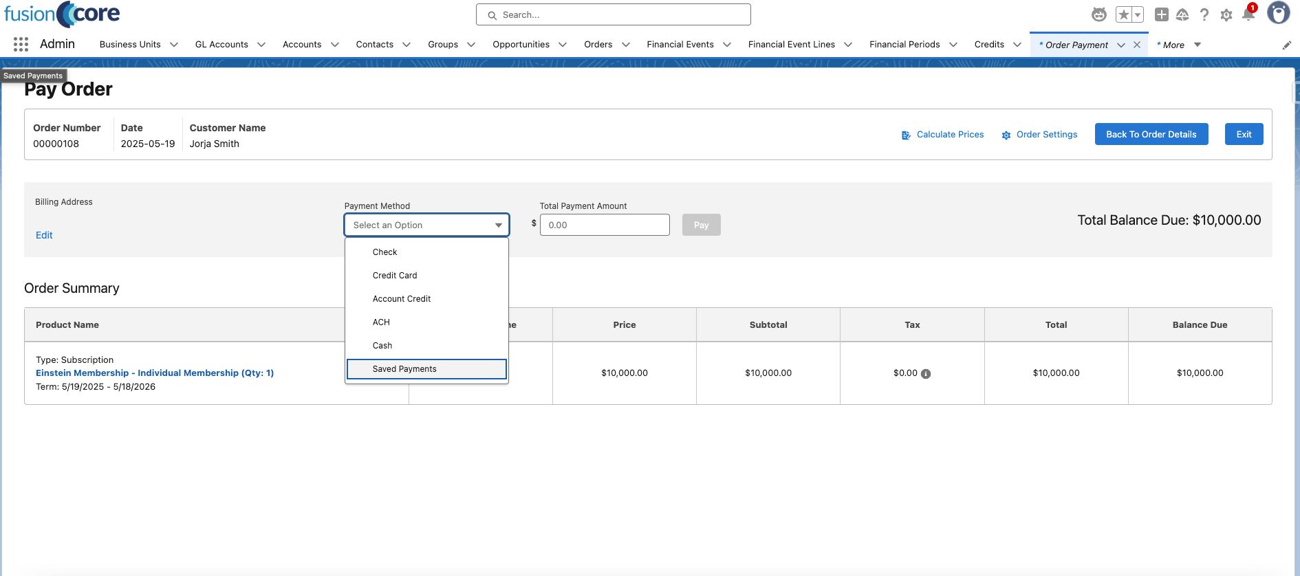Open the Order Settings link
The height and width of the screenshot is (576, 1300).
click(x=1047, y=135)
